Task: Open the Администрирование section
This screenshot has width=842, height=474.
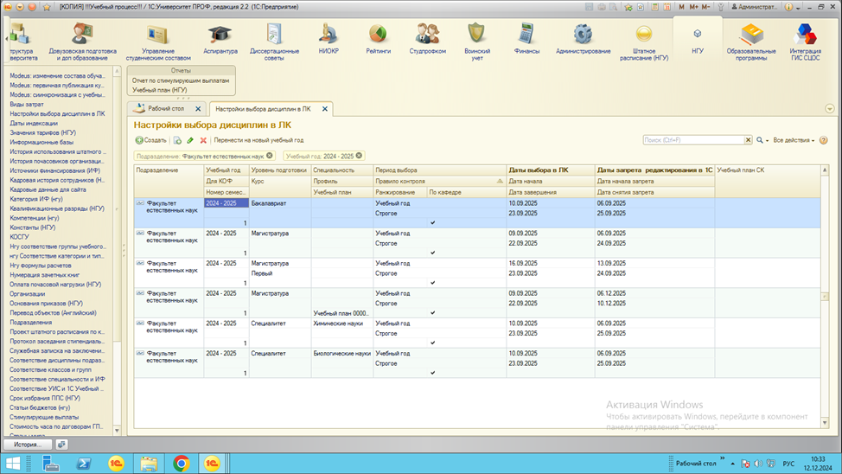Action: coord(584,40)
